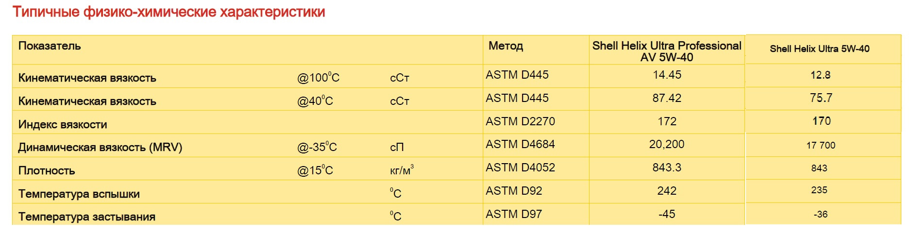Select the 'ASTM D4052' method cell
Image resolution: width=914 pixels, height=235 pixels.
pyautogui.click(x=520, y=168)
